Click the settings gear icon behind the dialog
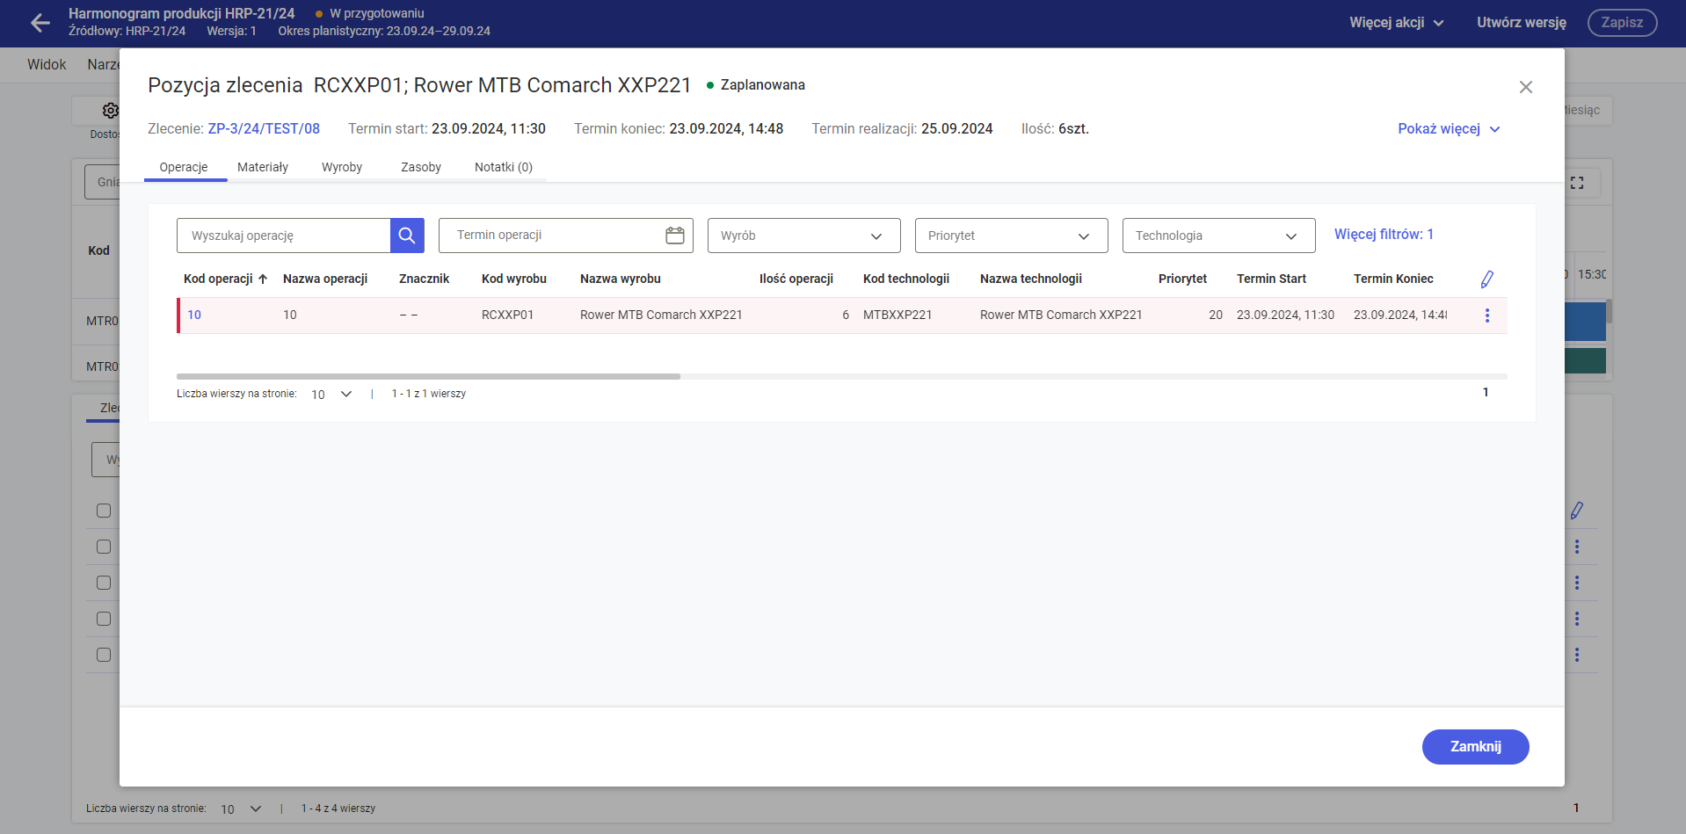Viewport: 1686px width, 834px height. [x=110, y=111]
